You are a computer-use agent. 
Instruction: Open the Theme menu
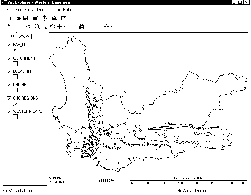click(42, 10)
